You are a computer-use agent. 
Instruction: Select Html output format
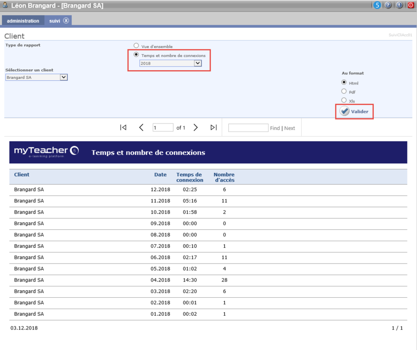(x=344, y=83)
